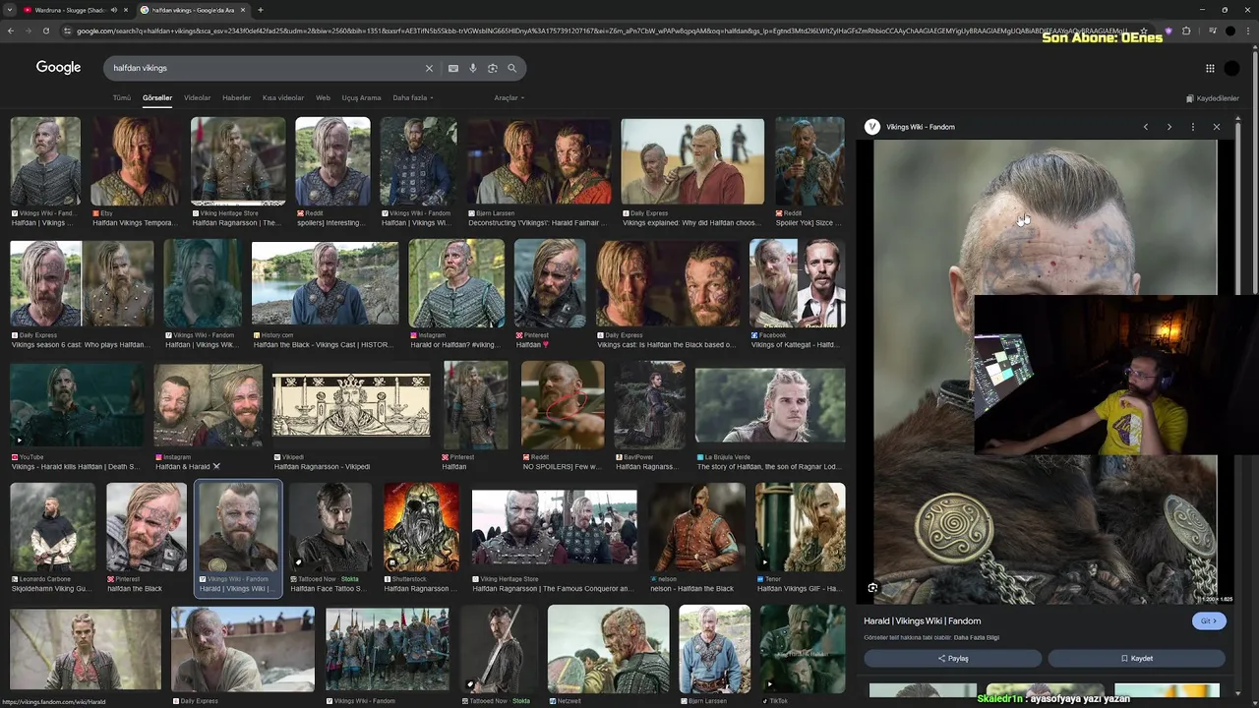Switch to the Videolar tab
Screen dimensions: 1259x708
198,97
